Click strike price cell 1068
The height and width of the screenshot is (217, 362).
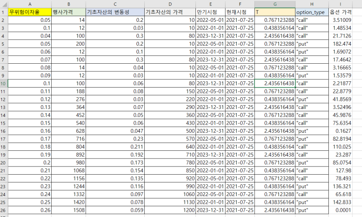69,171
